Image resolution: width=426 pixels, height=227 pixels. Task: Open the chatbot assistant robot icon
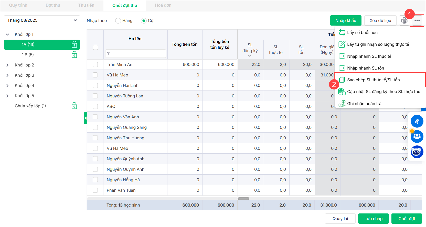point(417,152)
